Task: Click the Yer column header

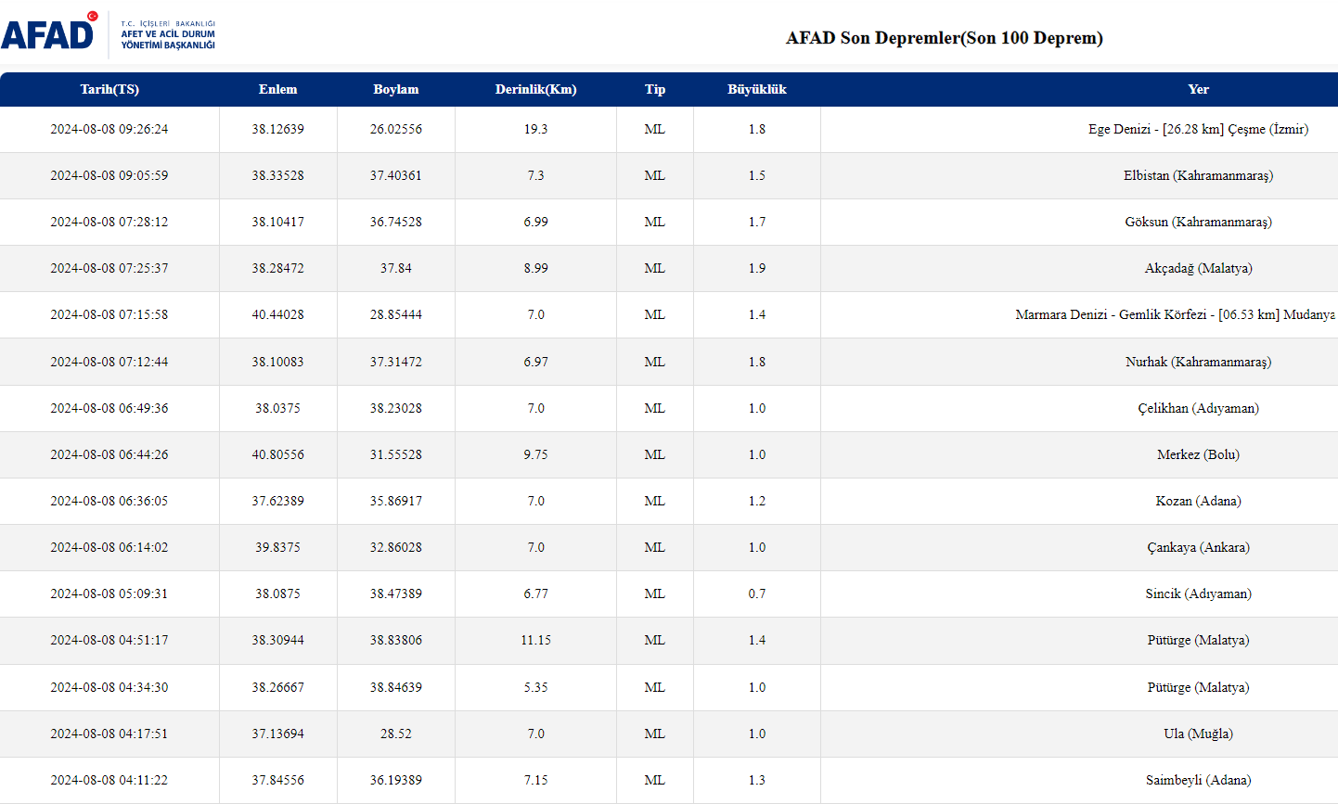Action: click(1199, 90)
